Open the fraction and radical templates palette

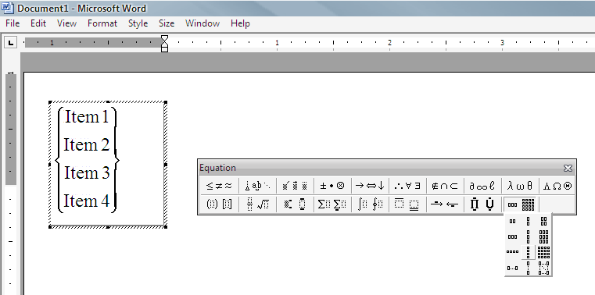258,204
